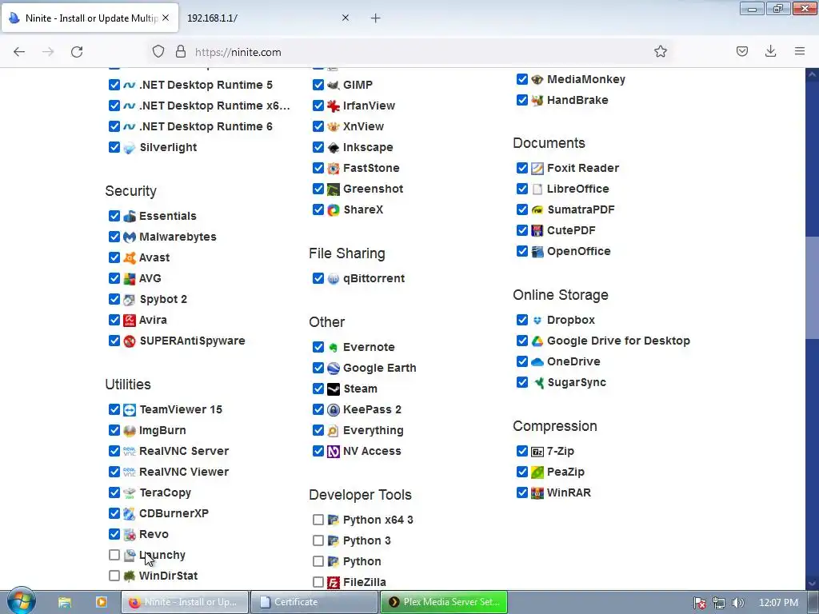The height and width of the screenshot is (614, 819).
Task: Check the WinDirStat checkbox
Action: [x=114, y=576]
